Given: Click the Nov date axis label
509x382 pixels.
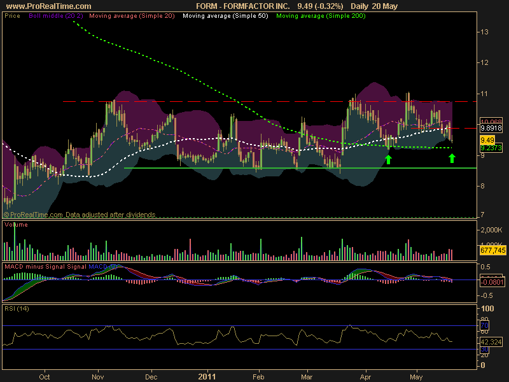Looking at the screenshot, I should 98,377.
